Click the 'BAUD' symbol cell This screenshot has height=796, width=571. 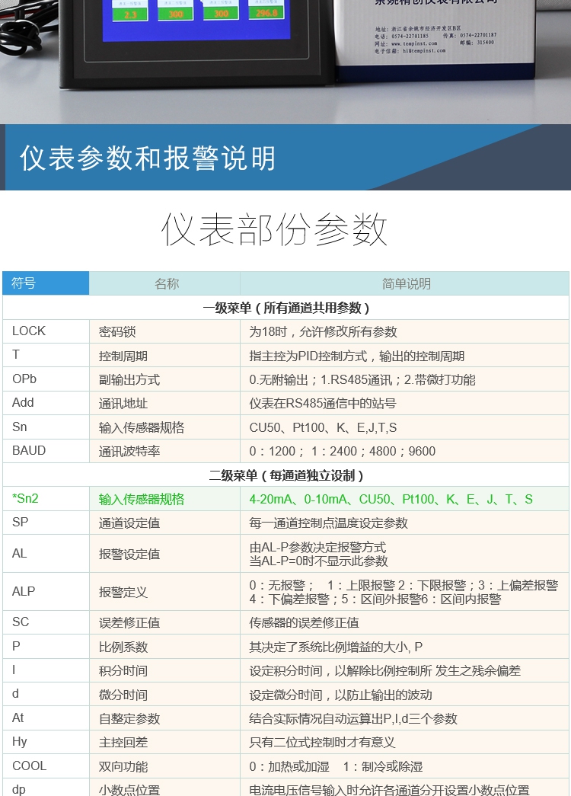coord(46,451)
